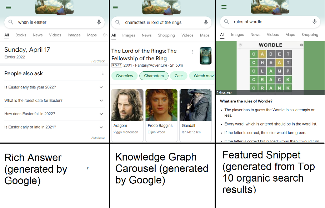
Task: Open three-dot options beside Lord of the Rings title
Action: pyautogui.click(x=193, y=52)
